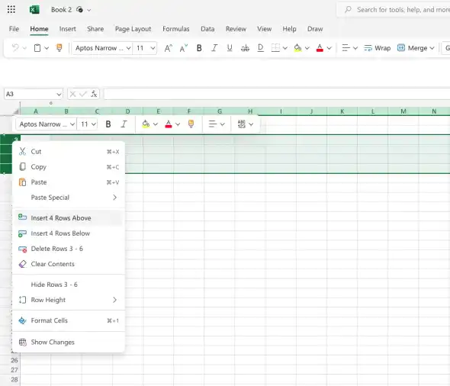This screenshot has width=450, height=386.
Task: Open the Row Height submenu
Action: [x=69, y=300]
